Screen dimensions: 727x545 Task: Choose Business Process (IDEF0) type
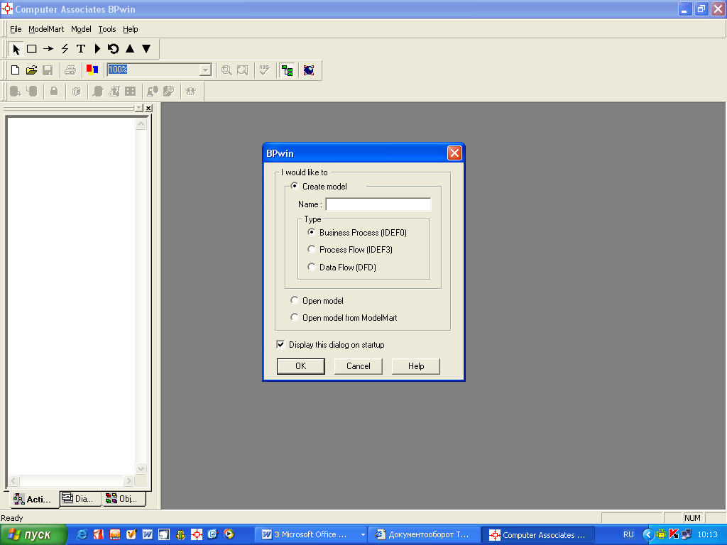pos(312,232)
